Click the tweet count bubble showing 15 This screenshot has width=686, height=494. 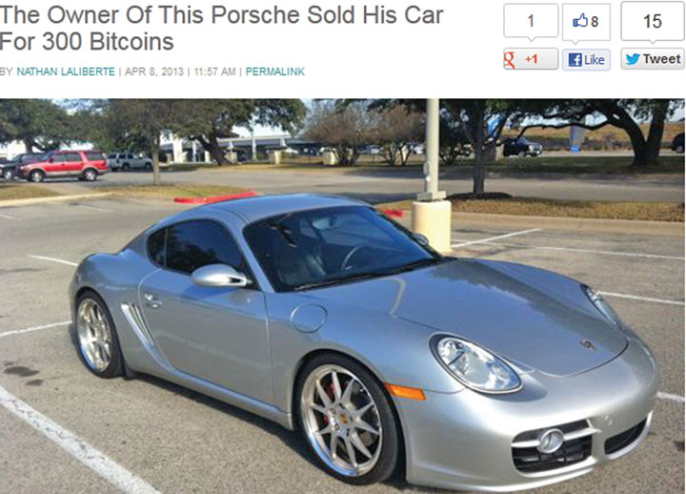point(653,22)
